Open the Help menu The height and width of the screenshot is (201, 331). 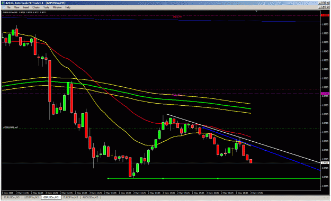tap(68, 7)
